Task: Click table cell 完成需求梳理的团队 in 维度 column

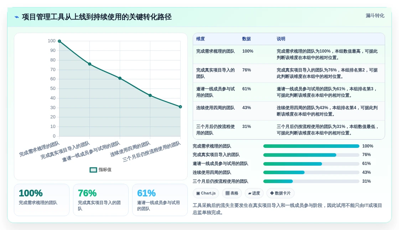Action: point(215,51)
